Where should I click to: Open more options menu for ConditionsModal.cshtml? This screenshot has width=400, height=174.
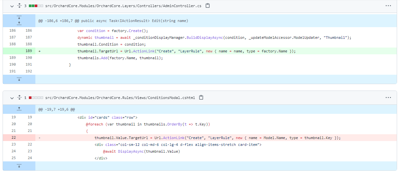tap(388, 97)
